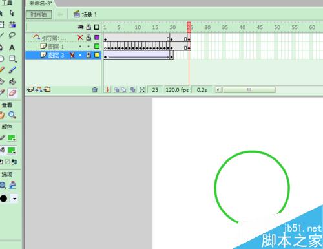Click the yellow outline swatch of layer 3

coord(97,55)
